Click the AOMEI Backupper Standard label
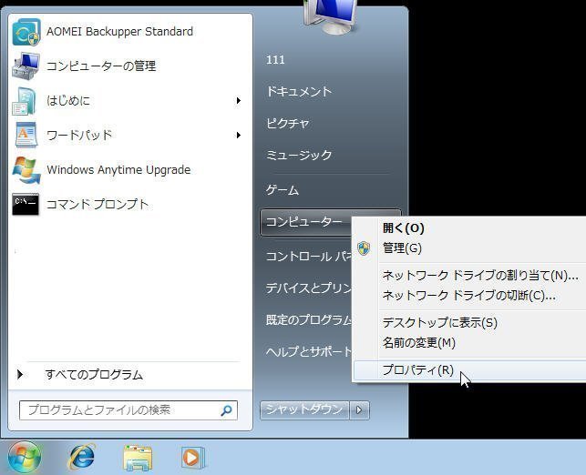The image size is (586, 475). (120, 32)
